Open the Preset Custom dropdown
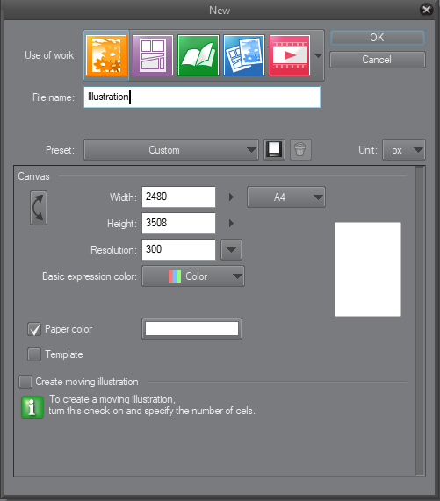Viewport: 440px width, 501px height. (x=171, y=149)
